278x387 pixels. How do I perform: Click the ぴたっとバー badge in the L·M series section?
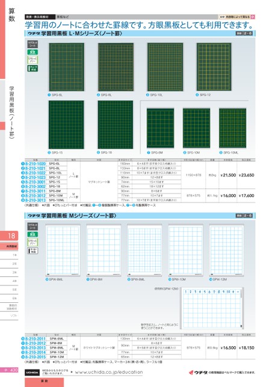(32, 59)
